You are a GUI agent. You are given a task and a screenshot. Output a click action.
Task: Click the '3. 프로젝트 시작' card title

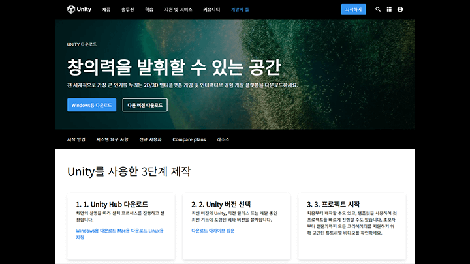point(334,205)
